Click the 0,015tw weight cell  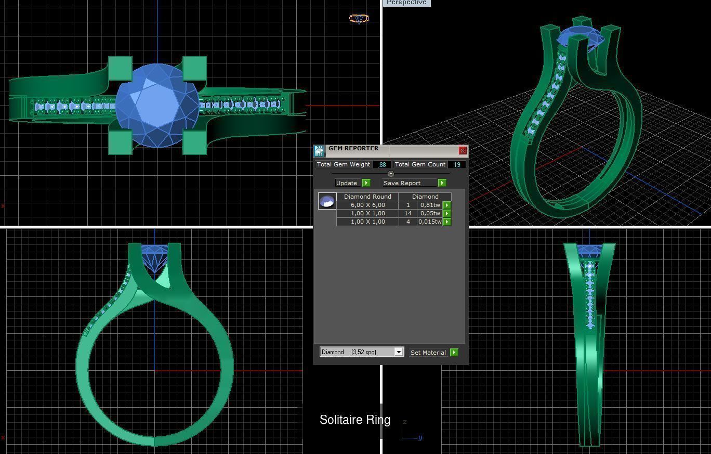[430, 222]
